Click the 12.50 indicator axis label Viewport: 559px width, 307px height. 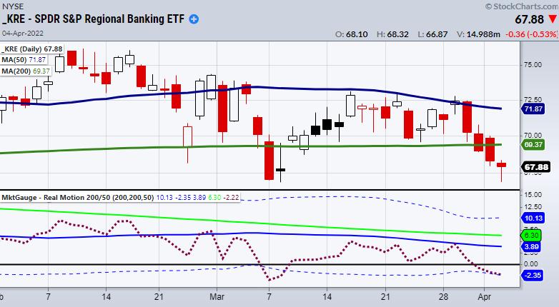click(x=533, y=207)
